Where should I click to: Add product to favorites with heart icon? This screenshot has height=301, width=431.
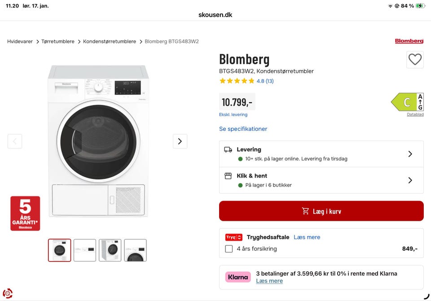click(415, 60)
